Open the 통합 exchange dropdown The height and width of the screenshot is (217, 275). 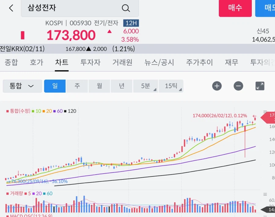[22, 86]
